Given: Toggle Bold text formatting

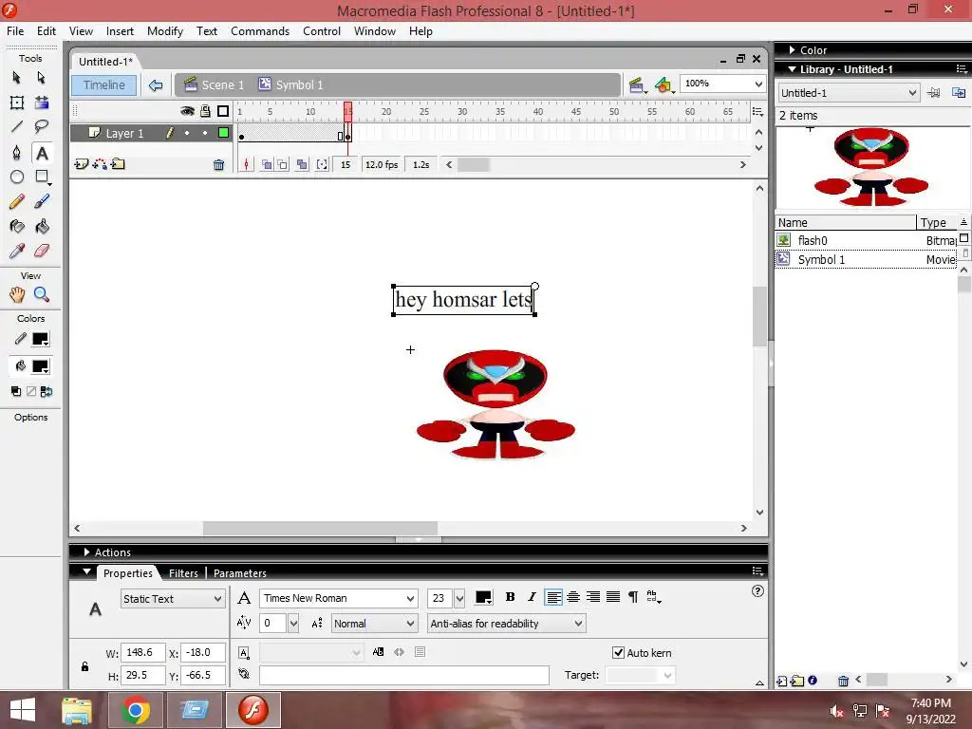Looking at the screenshot, I should [510, 597].
